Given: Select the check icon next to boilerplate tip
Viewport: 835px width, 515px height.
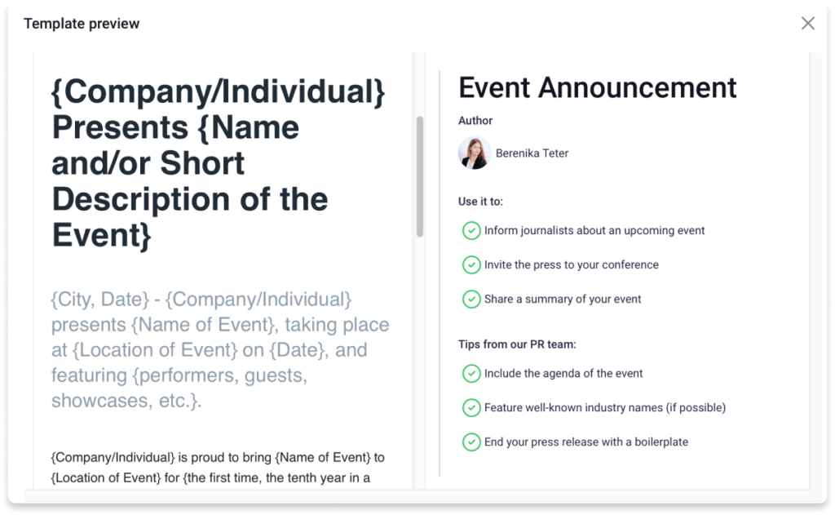Looking at the screenshot, I should pyautogui.click(x=471, y=442).
